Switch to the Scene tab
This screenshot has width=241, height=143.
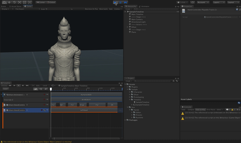tap(3, 6)
